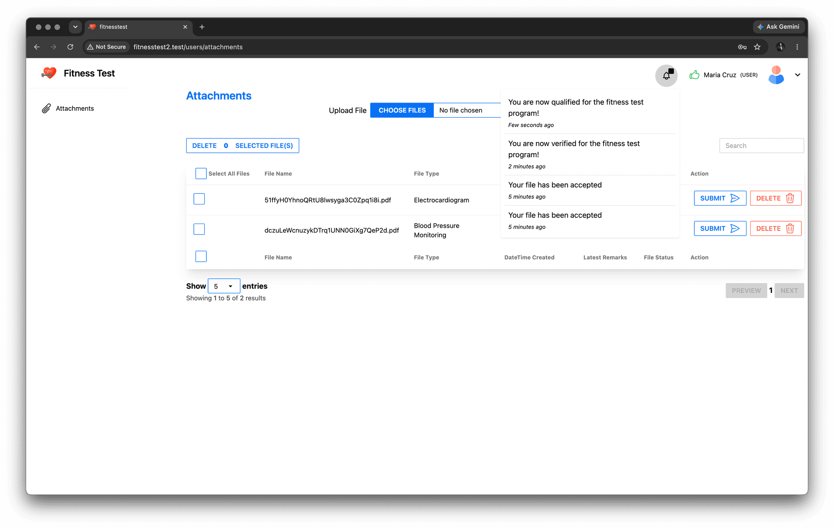Click the browser forward arrow

click(x=53, y=47)
